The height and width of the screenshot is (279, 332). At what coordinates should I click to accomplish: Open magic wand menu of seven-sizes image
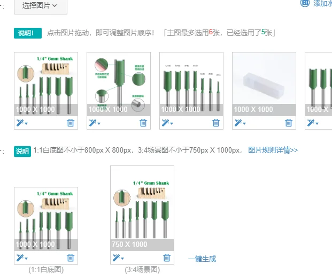point(165,123)
